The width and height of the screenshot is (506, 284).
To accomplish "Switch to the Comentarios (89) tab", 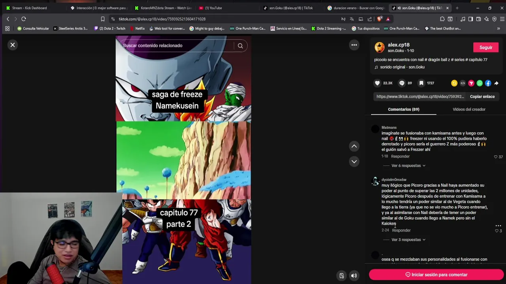I will (403, 109).
